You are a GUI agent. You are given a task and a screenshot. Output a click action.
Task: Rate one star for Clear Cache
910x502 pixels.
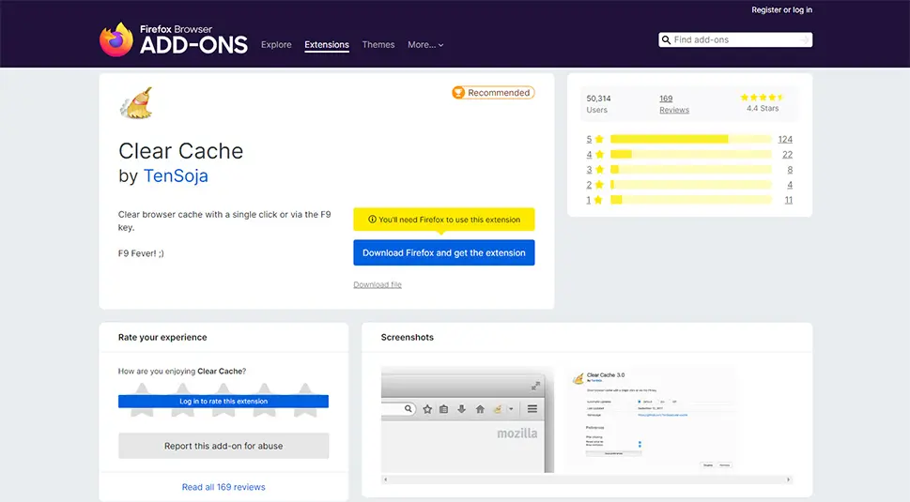click(x=142, y=400)
